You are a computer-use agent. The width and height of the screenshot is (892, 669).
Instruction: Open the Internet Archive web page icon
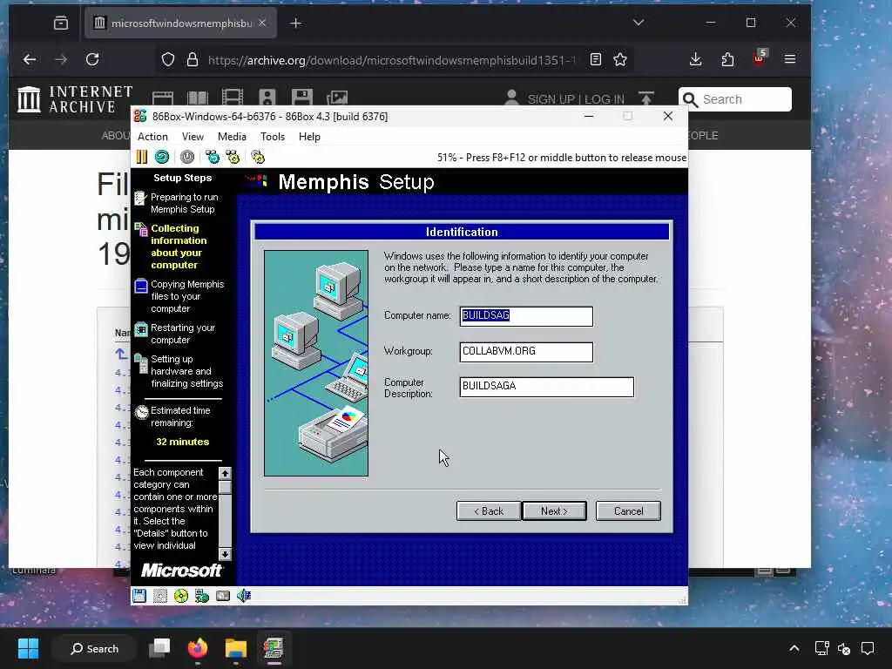(163, 98)
